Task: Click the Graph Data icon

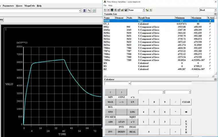Action: [x=112, y=10]
